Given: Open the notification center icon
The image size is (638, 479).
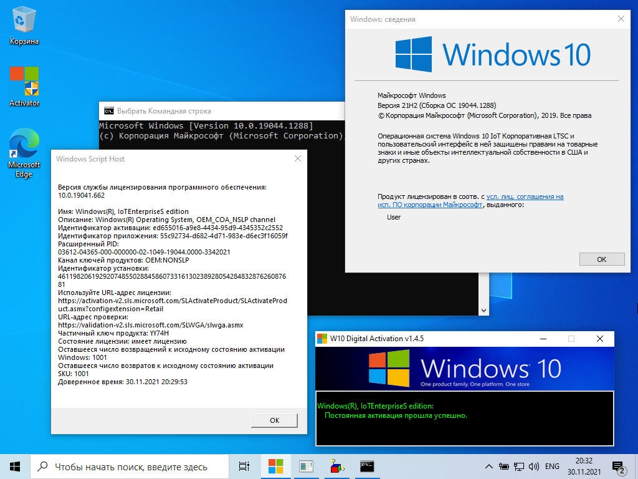Looking at the screenshot, I should point(619,467).
